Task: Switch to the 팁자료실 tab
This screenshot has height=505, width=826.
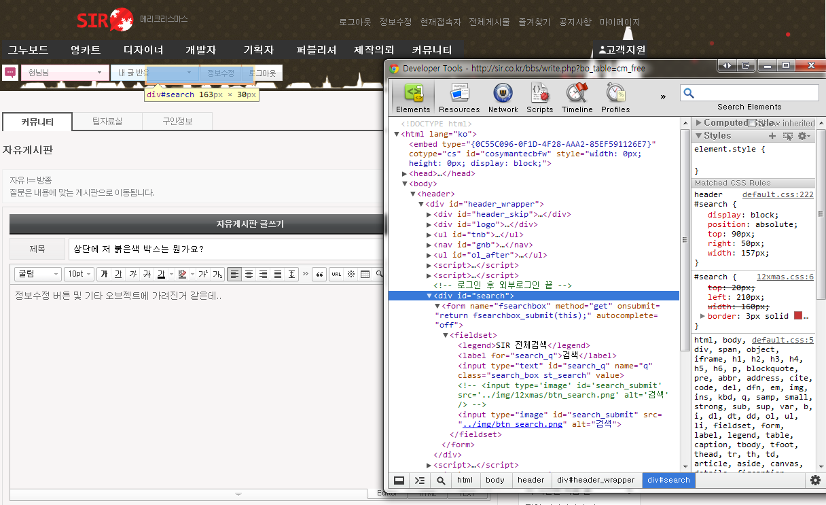Action: click(107, 122)
